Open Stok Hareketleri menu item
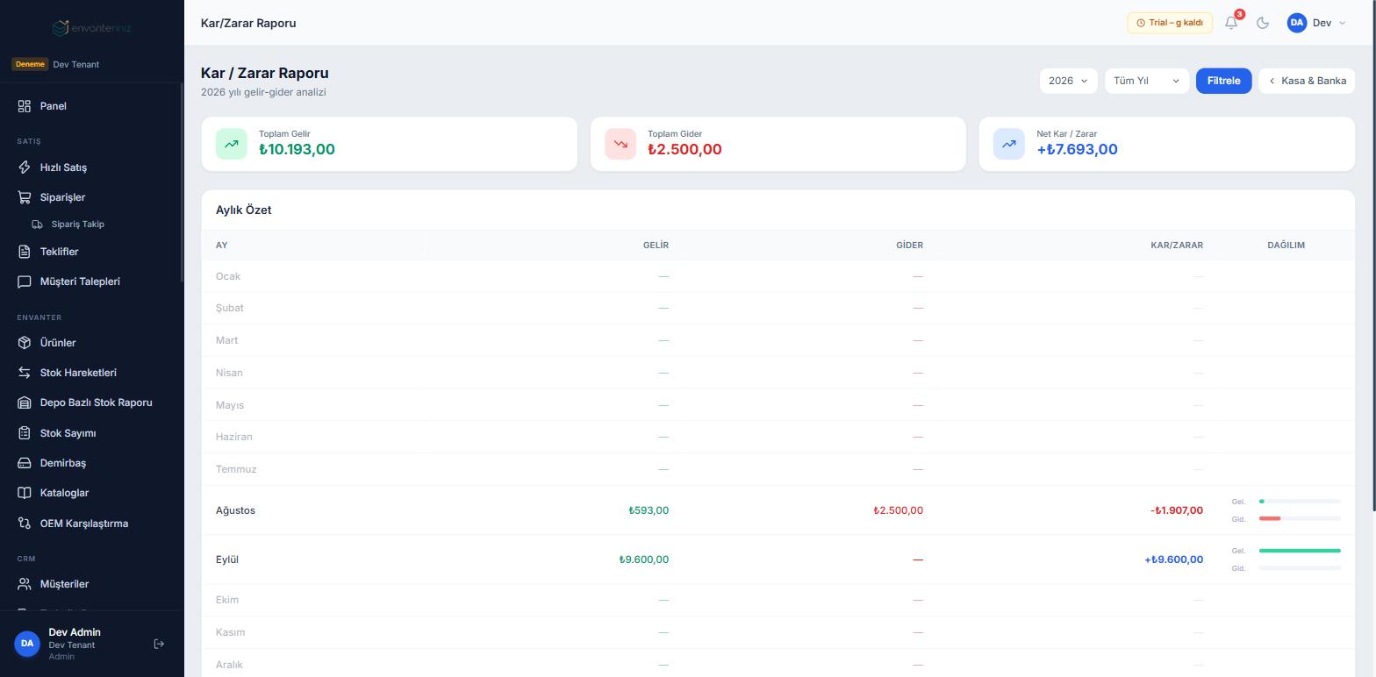 (78, 373)
